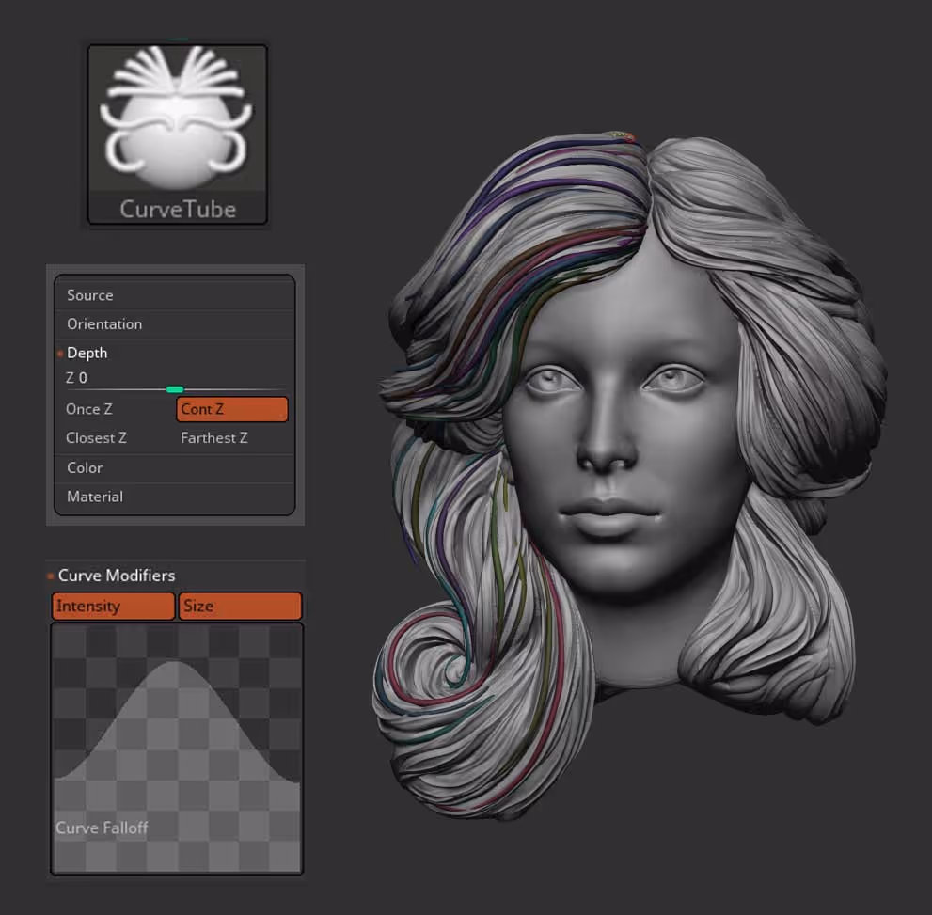Screen dimensions: 932x915
Task: Click the Z 0 depth slider
Action: coord(175,384)
